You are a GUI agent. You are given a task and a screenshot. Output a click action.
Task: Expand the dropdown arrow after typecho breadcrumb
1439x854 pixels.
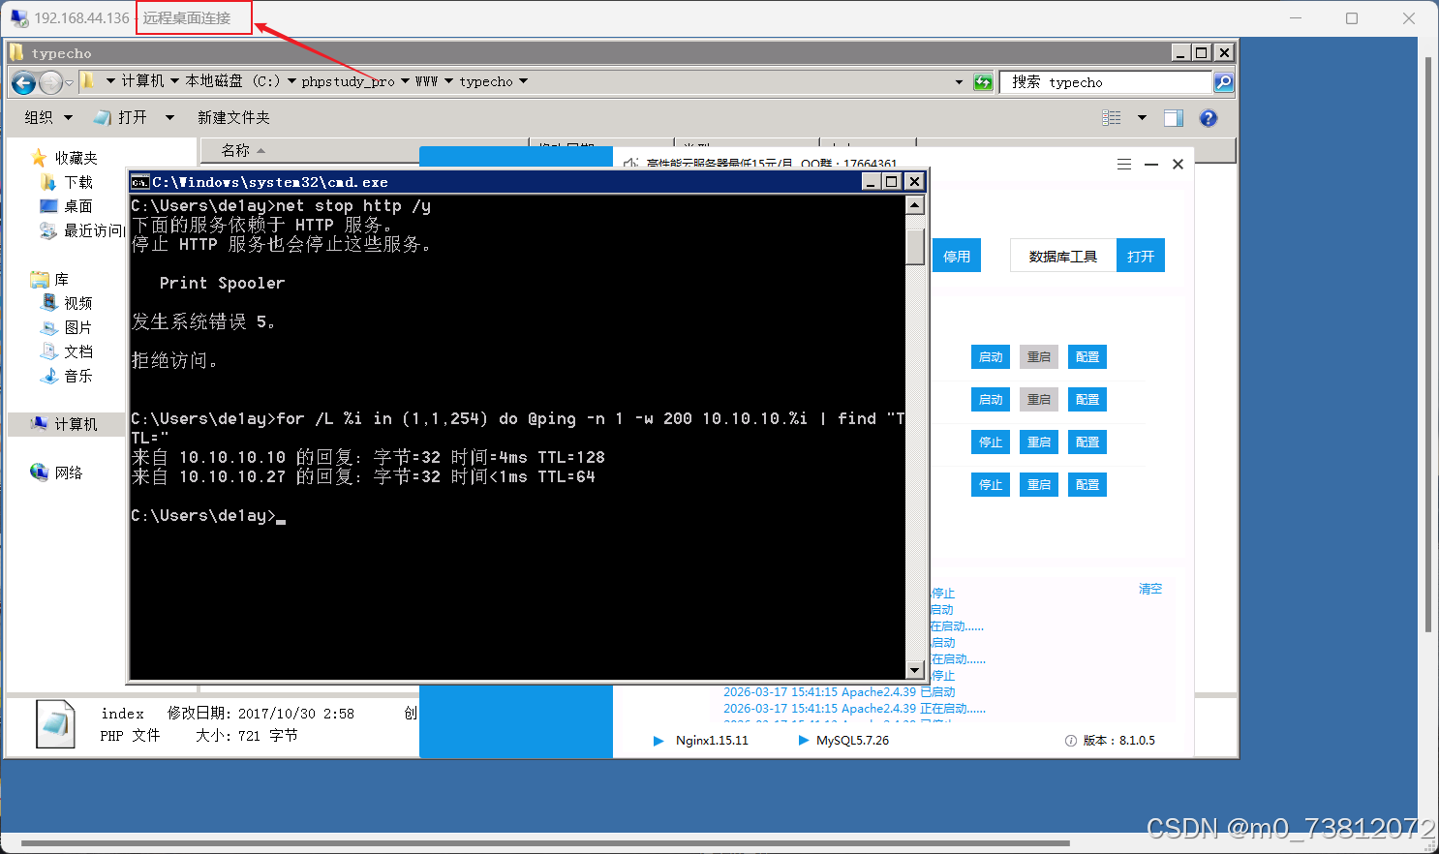[x=523, y=81]
